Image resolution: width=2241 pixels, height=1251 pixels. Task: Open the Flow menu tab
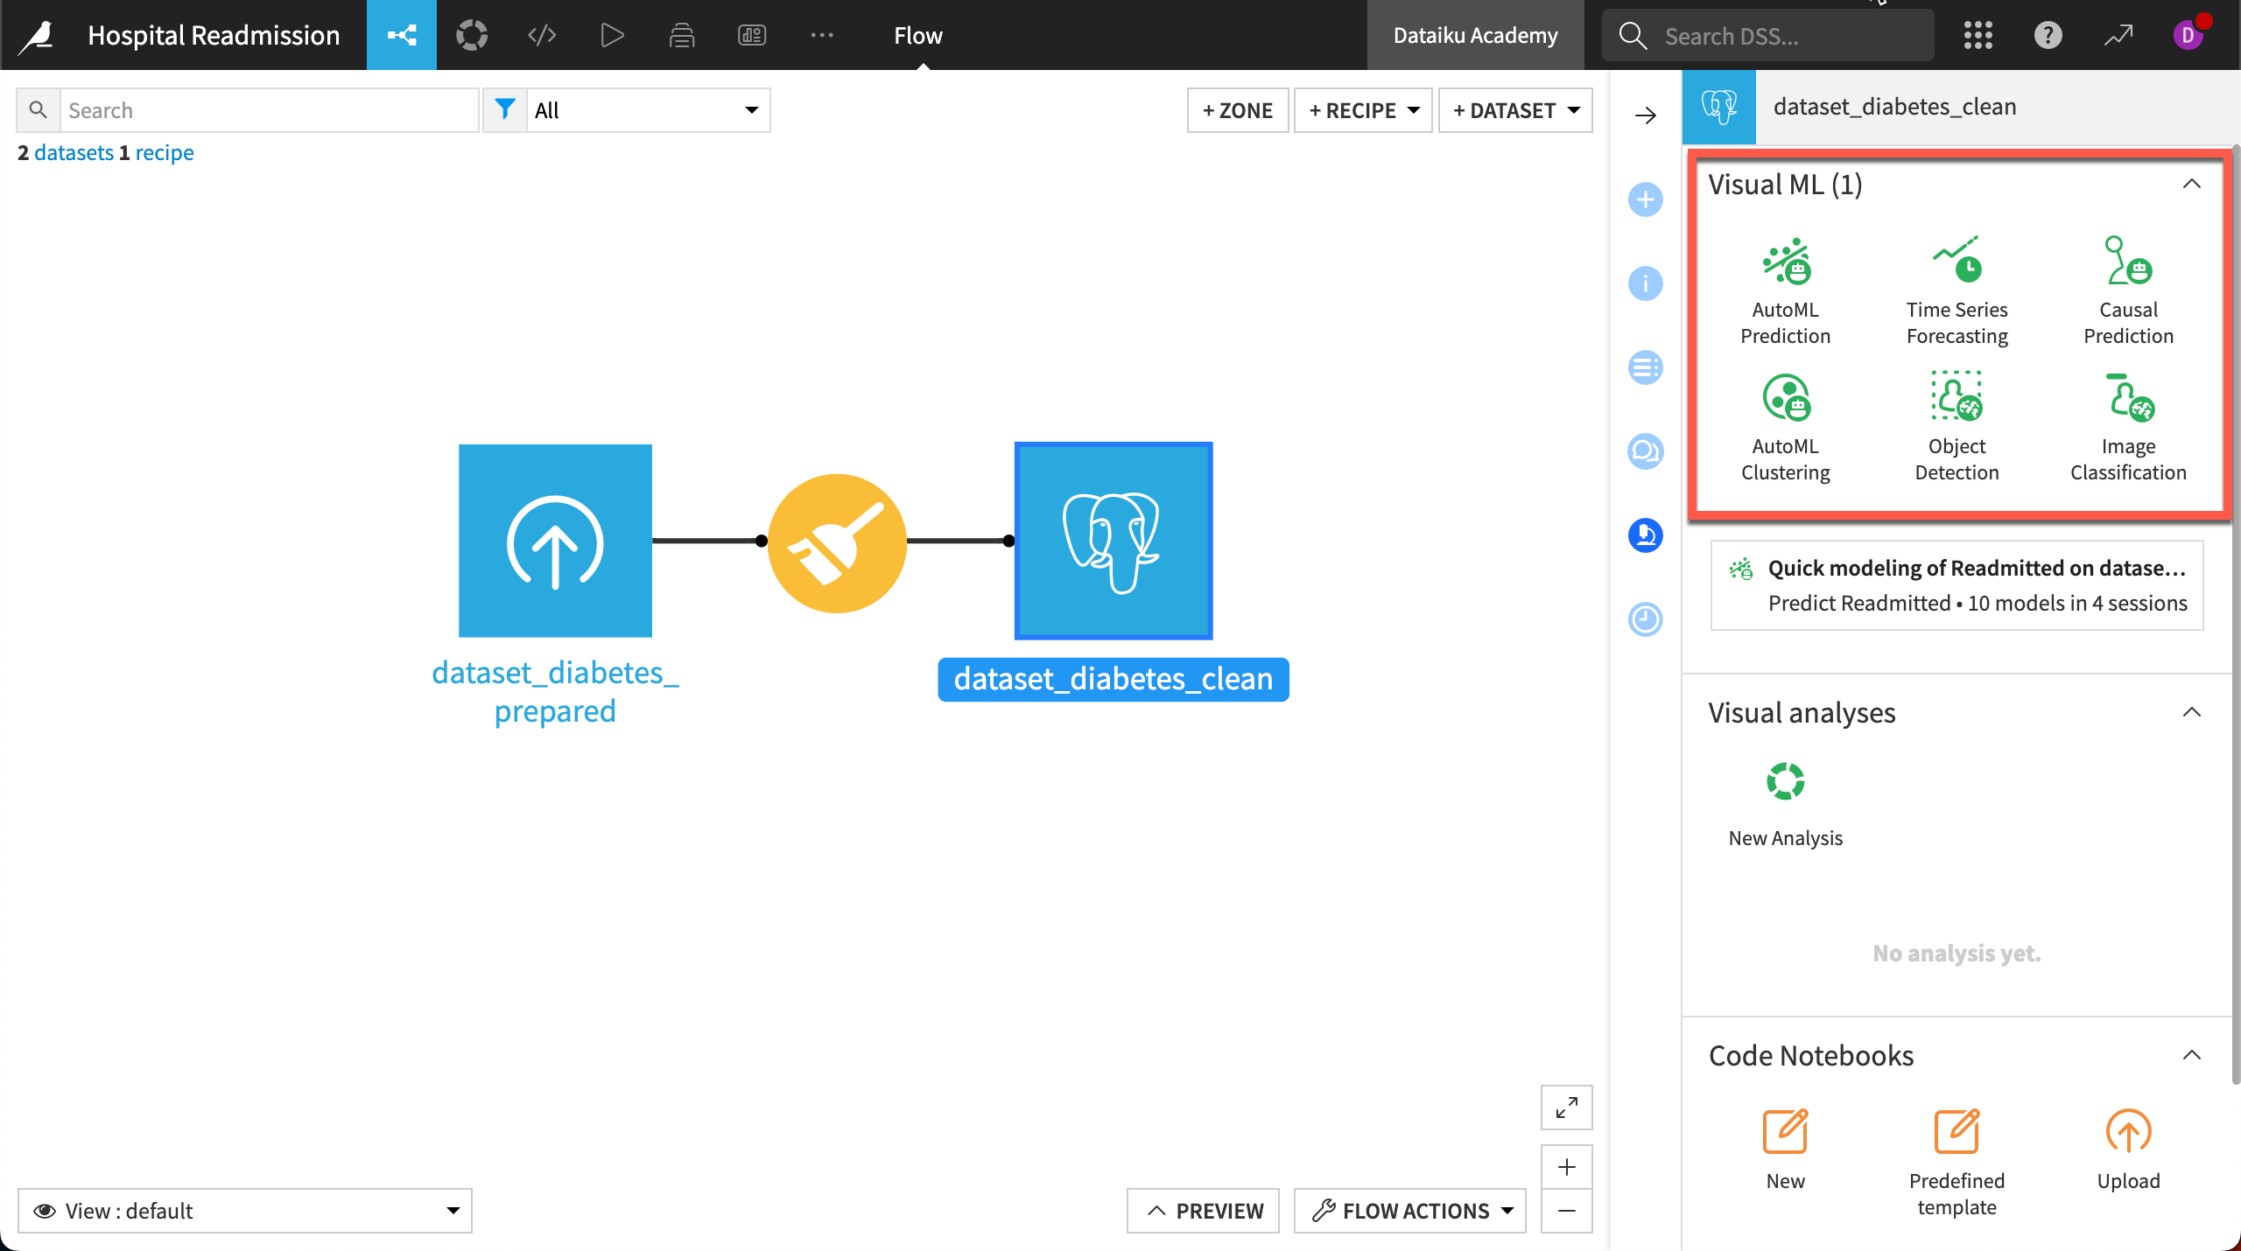917,35
